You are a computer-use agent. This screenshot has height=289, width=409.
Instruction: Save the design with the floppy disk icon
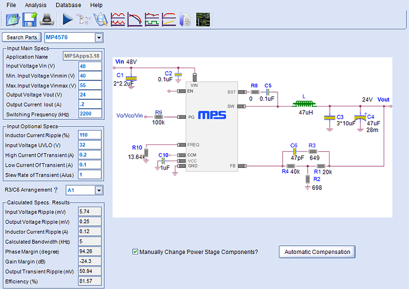pos(30,20)
